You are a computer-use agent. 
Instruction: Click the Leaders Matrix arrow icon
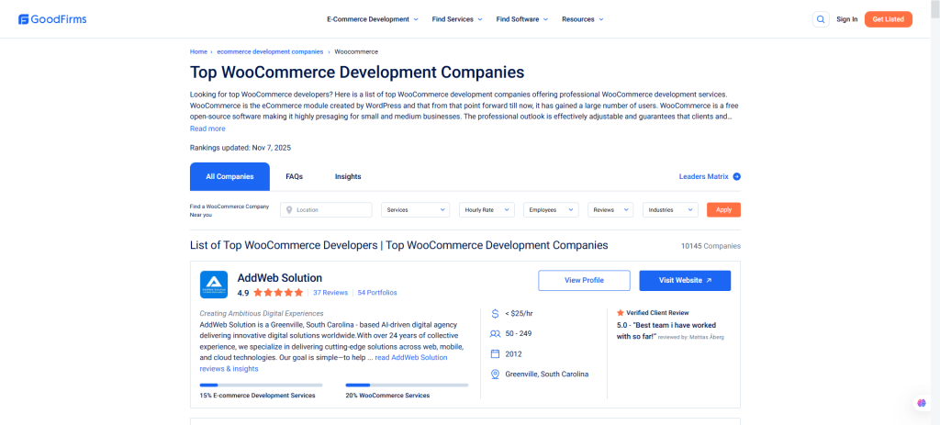[x=736, y=176]
